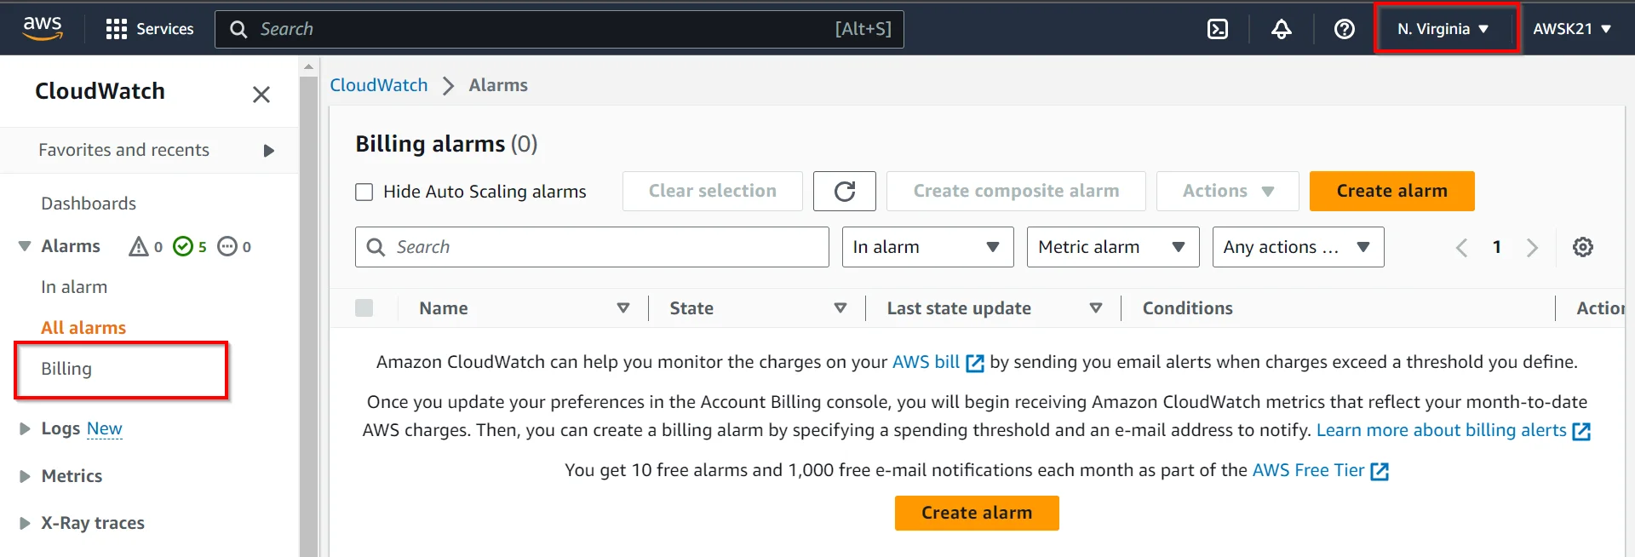Open the notifications bell icon
Screen dimensions: 1635x557
(1281, 29)
